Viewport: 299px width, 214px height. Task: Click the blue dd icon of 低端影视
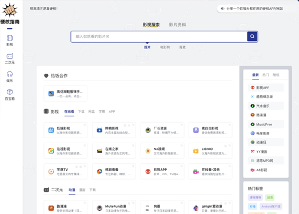point(51,130)
